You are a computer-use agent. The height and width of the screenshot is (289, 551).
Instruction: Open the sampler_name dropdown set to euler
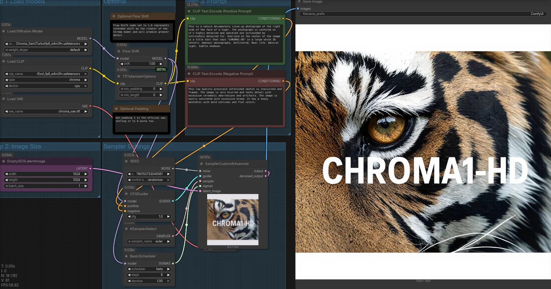(148, 241)
